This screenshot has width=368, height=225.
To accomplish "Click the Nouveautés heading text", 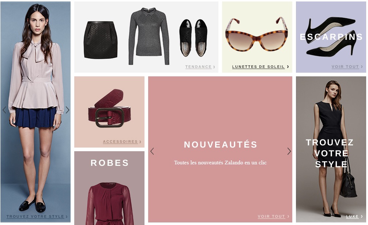I will (x=220, y=145).
